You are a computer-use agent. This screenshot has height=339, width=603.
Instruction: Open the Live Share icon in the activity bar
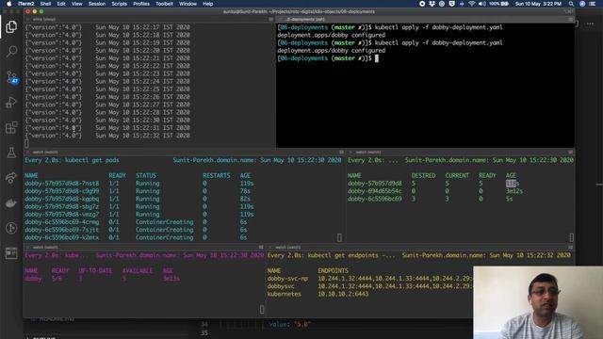[x=11, y=178]
